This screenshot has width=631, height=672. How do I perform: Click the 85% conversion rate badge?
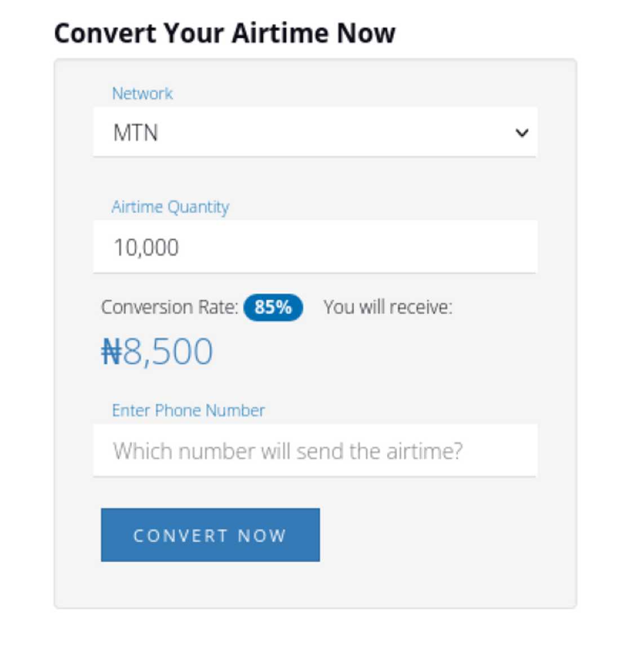[x=274, y=308]
